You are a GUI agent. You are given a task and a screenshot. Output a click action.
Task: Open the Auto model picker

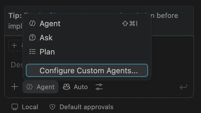[x=75, y=87]
